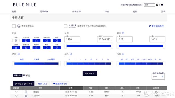Click reset filter conditions link
This screenshot has width=175, height=98.
pos(156,26)
